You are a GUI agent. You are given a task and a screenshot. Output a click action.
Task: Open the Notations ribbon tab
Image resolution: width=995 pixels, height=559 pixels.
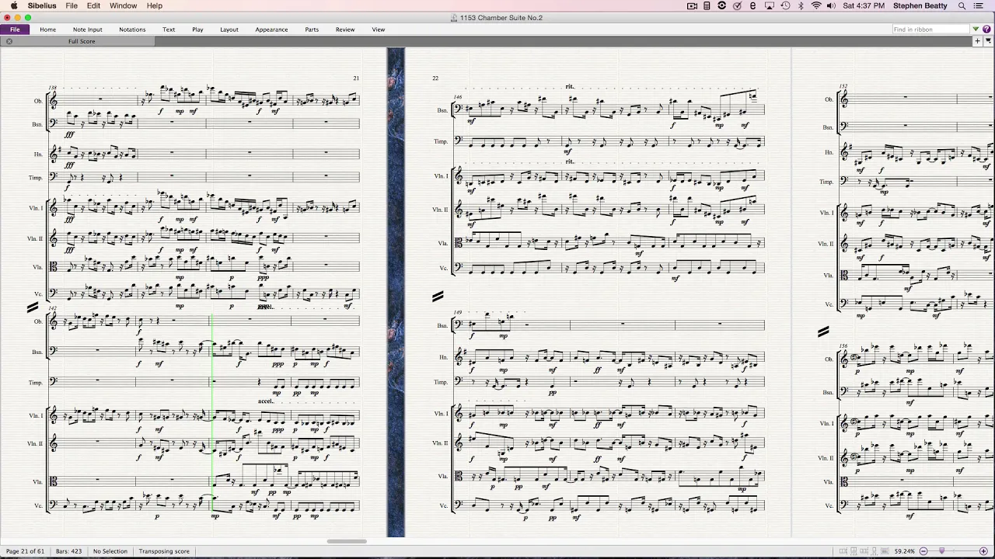pyautogui.click(x=132, y=30)
